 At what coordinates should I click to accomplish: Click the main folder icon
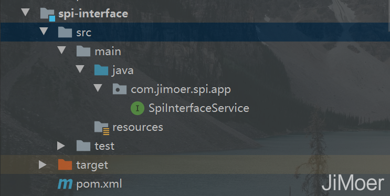tap(83, 51)
